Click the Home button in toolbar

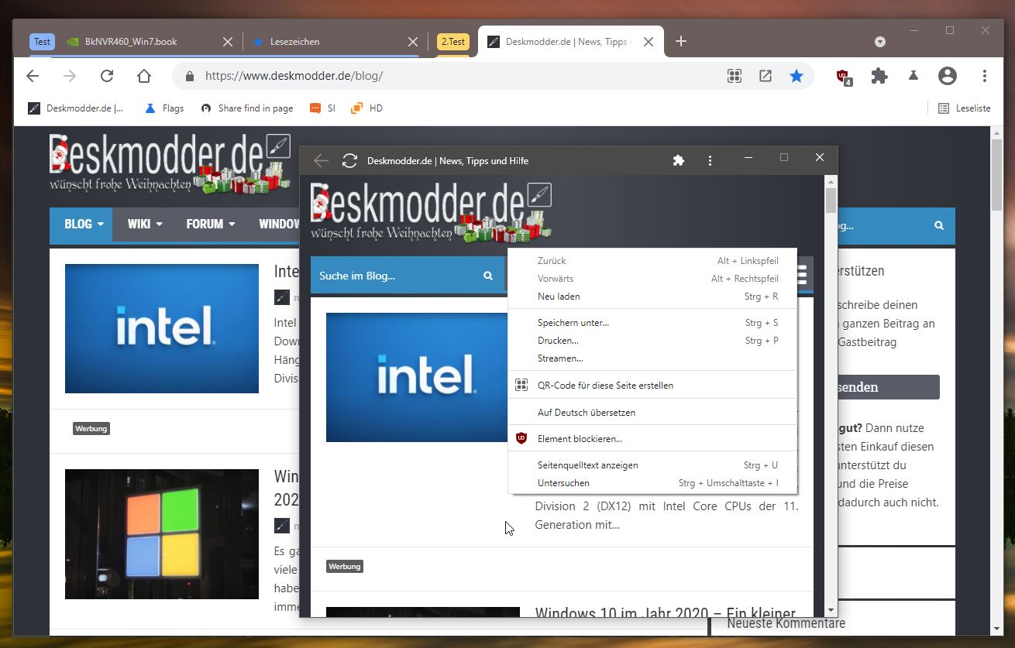tap(143, 76)
